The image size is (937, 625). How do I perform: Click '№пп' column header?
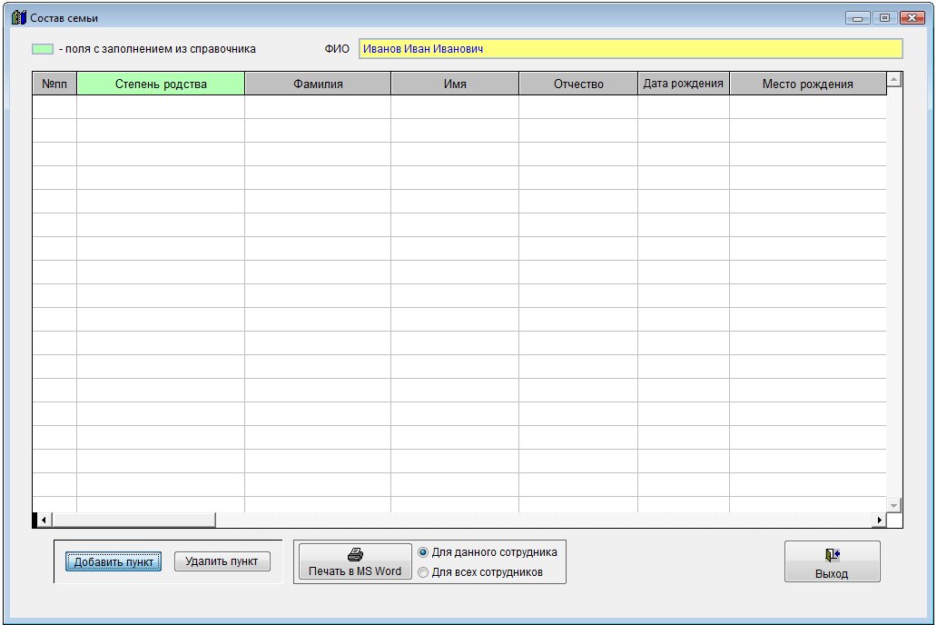pos(54,84)
